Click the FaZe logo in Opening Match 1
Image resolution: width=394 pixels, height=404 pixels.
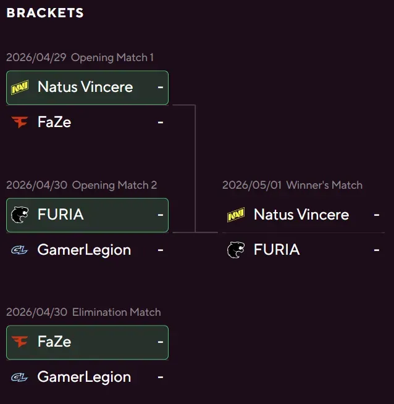(x=20, y=122)
